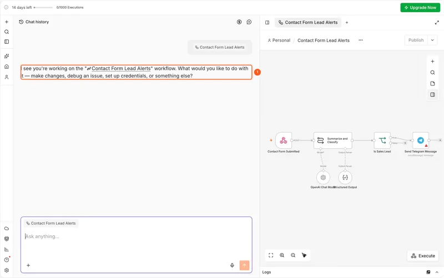The width and height of the screenshot is (444, 278).
Task: Select the Structured Output parser node
Action: pyautogui.click(x=345, y=178)
